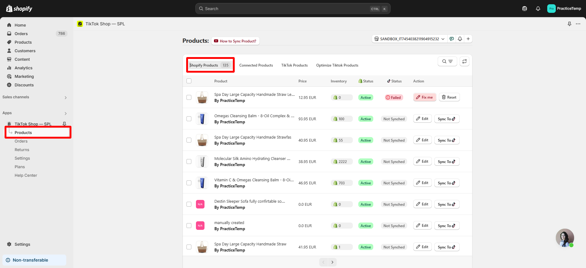Viewport: 586px width, 268px height.
Task: Select checkbox for Omegas Cleansing Balm 93.95 EUR
Action: point(189,119)
